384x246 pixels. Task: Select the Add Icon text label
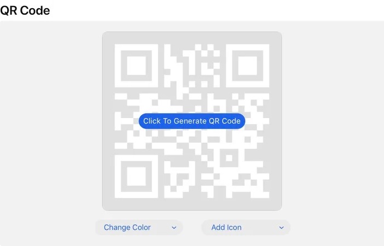[x=226, y=227]
